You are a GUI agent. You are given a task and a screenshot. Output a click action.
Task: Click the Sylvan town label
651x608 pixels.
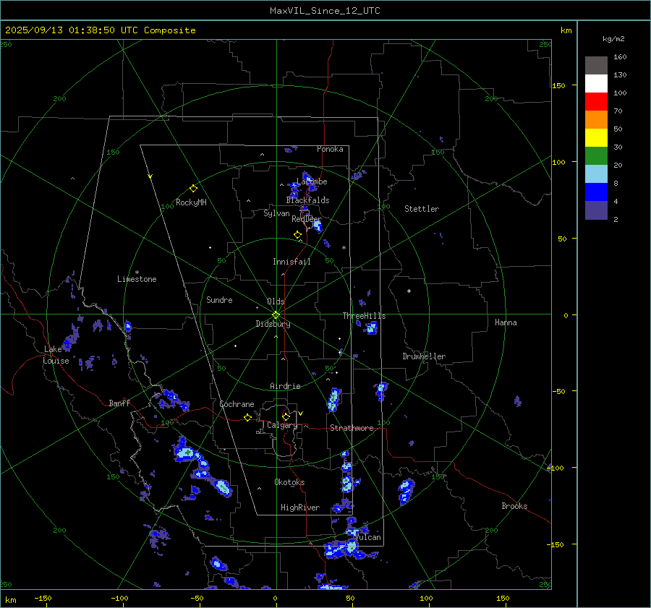(276, 213)
